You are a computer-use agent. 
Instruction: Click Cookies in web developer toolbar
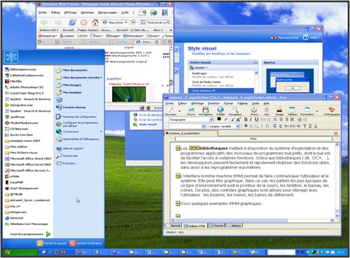coord(67,36)
